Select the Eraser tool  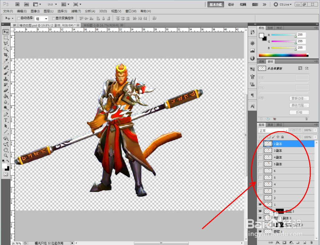coord(6,90)
